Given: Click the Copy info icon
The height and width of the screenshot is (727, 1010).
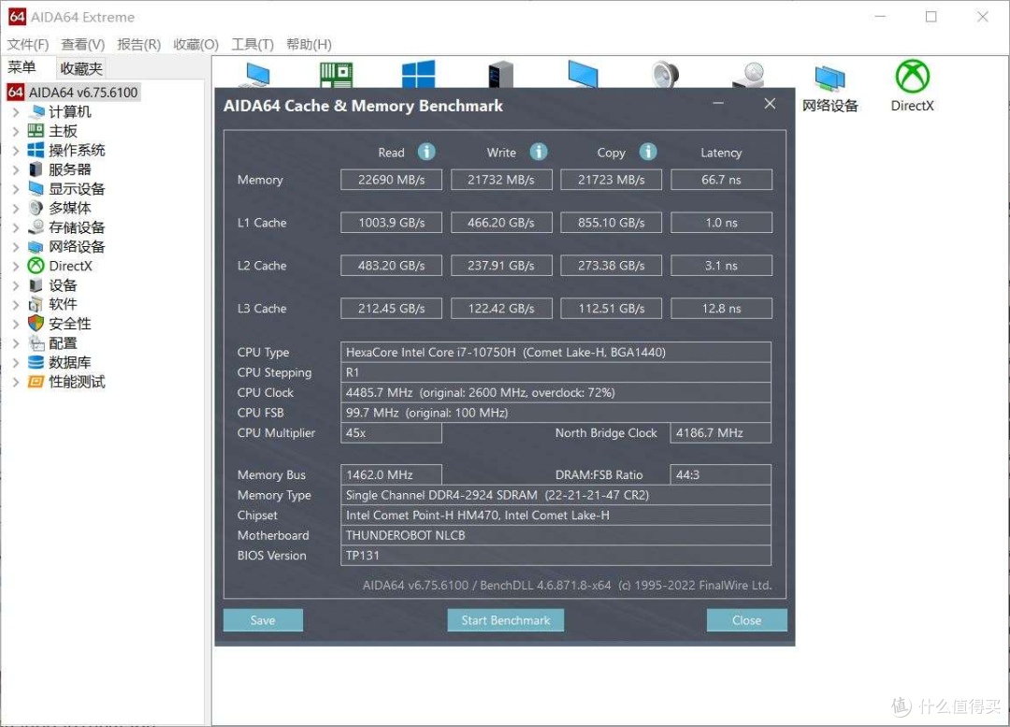Looking at the screenshot, I should [x=648, y=152].
